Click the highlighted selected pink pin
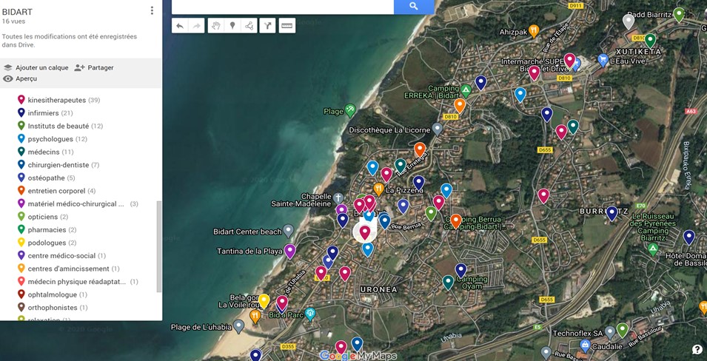Viewport: 707px width, 361px height. tap(365, 232)
